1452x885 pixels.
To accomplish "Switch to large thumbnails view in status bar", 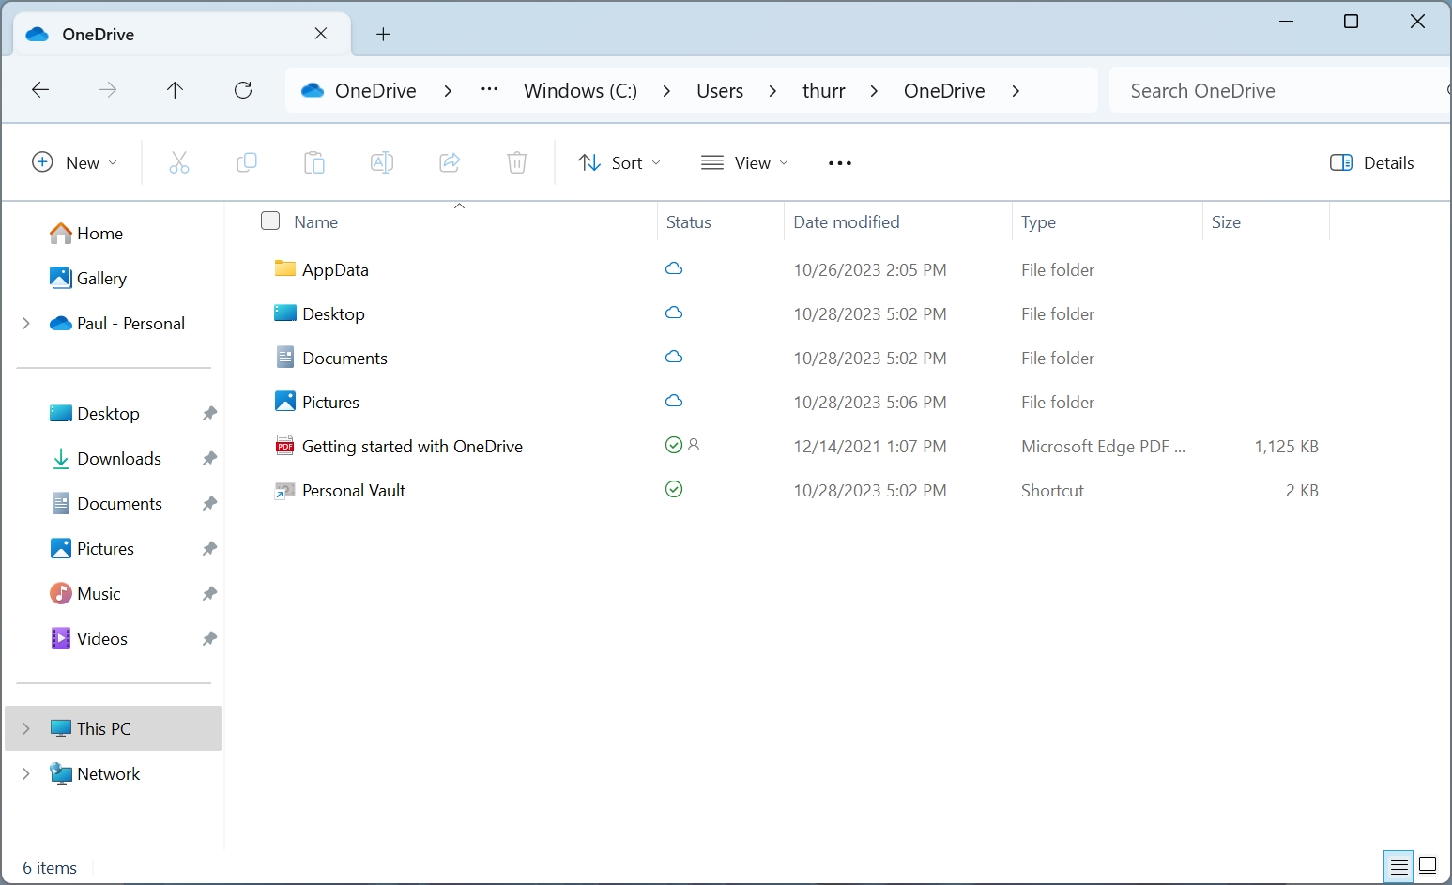I will coord(1428,865).
